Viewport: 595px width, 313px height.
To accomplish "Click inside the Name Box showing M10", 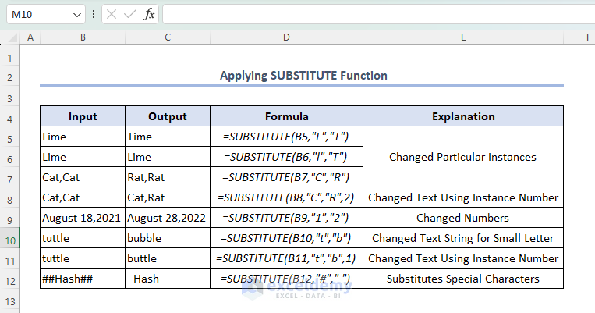I will coord(37,15).
